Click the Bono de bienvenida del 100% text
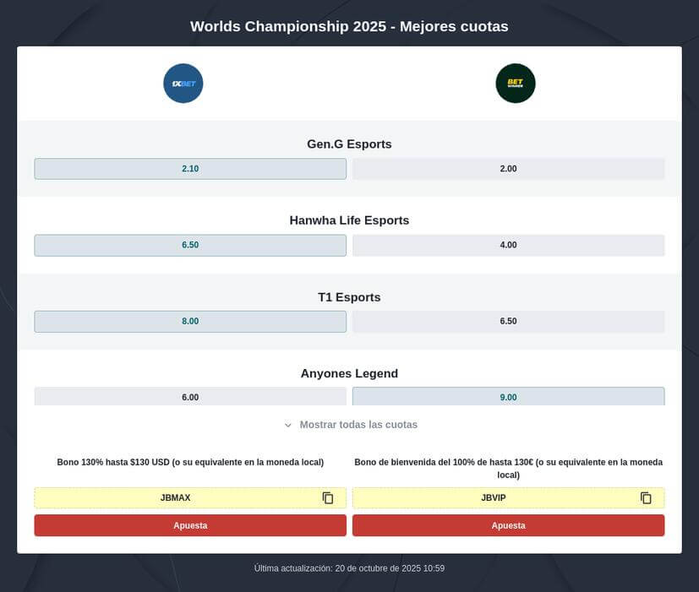This screenshot has width=699, height=592. (x=508, y=468)
